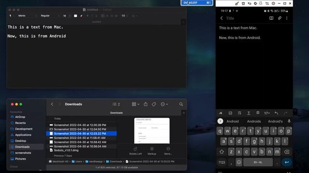Search in Finder with magnifier icon
Image resolution: width=309 pixels, height=173 pixels.
click(x=181, y=104)
